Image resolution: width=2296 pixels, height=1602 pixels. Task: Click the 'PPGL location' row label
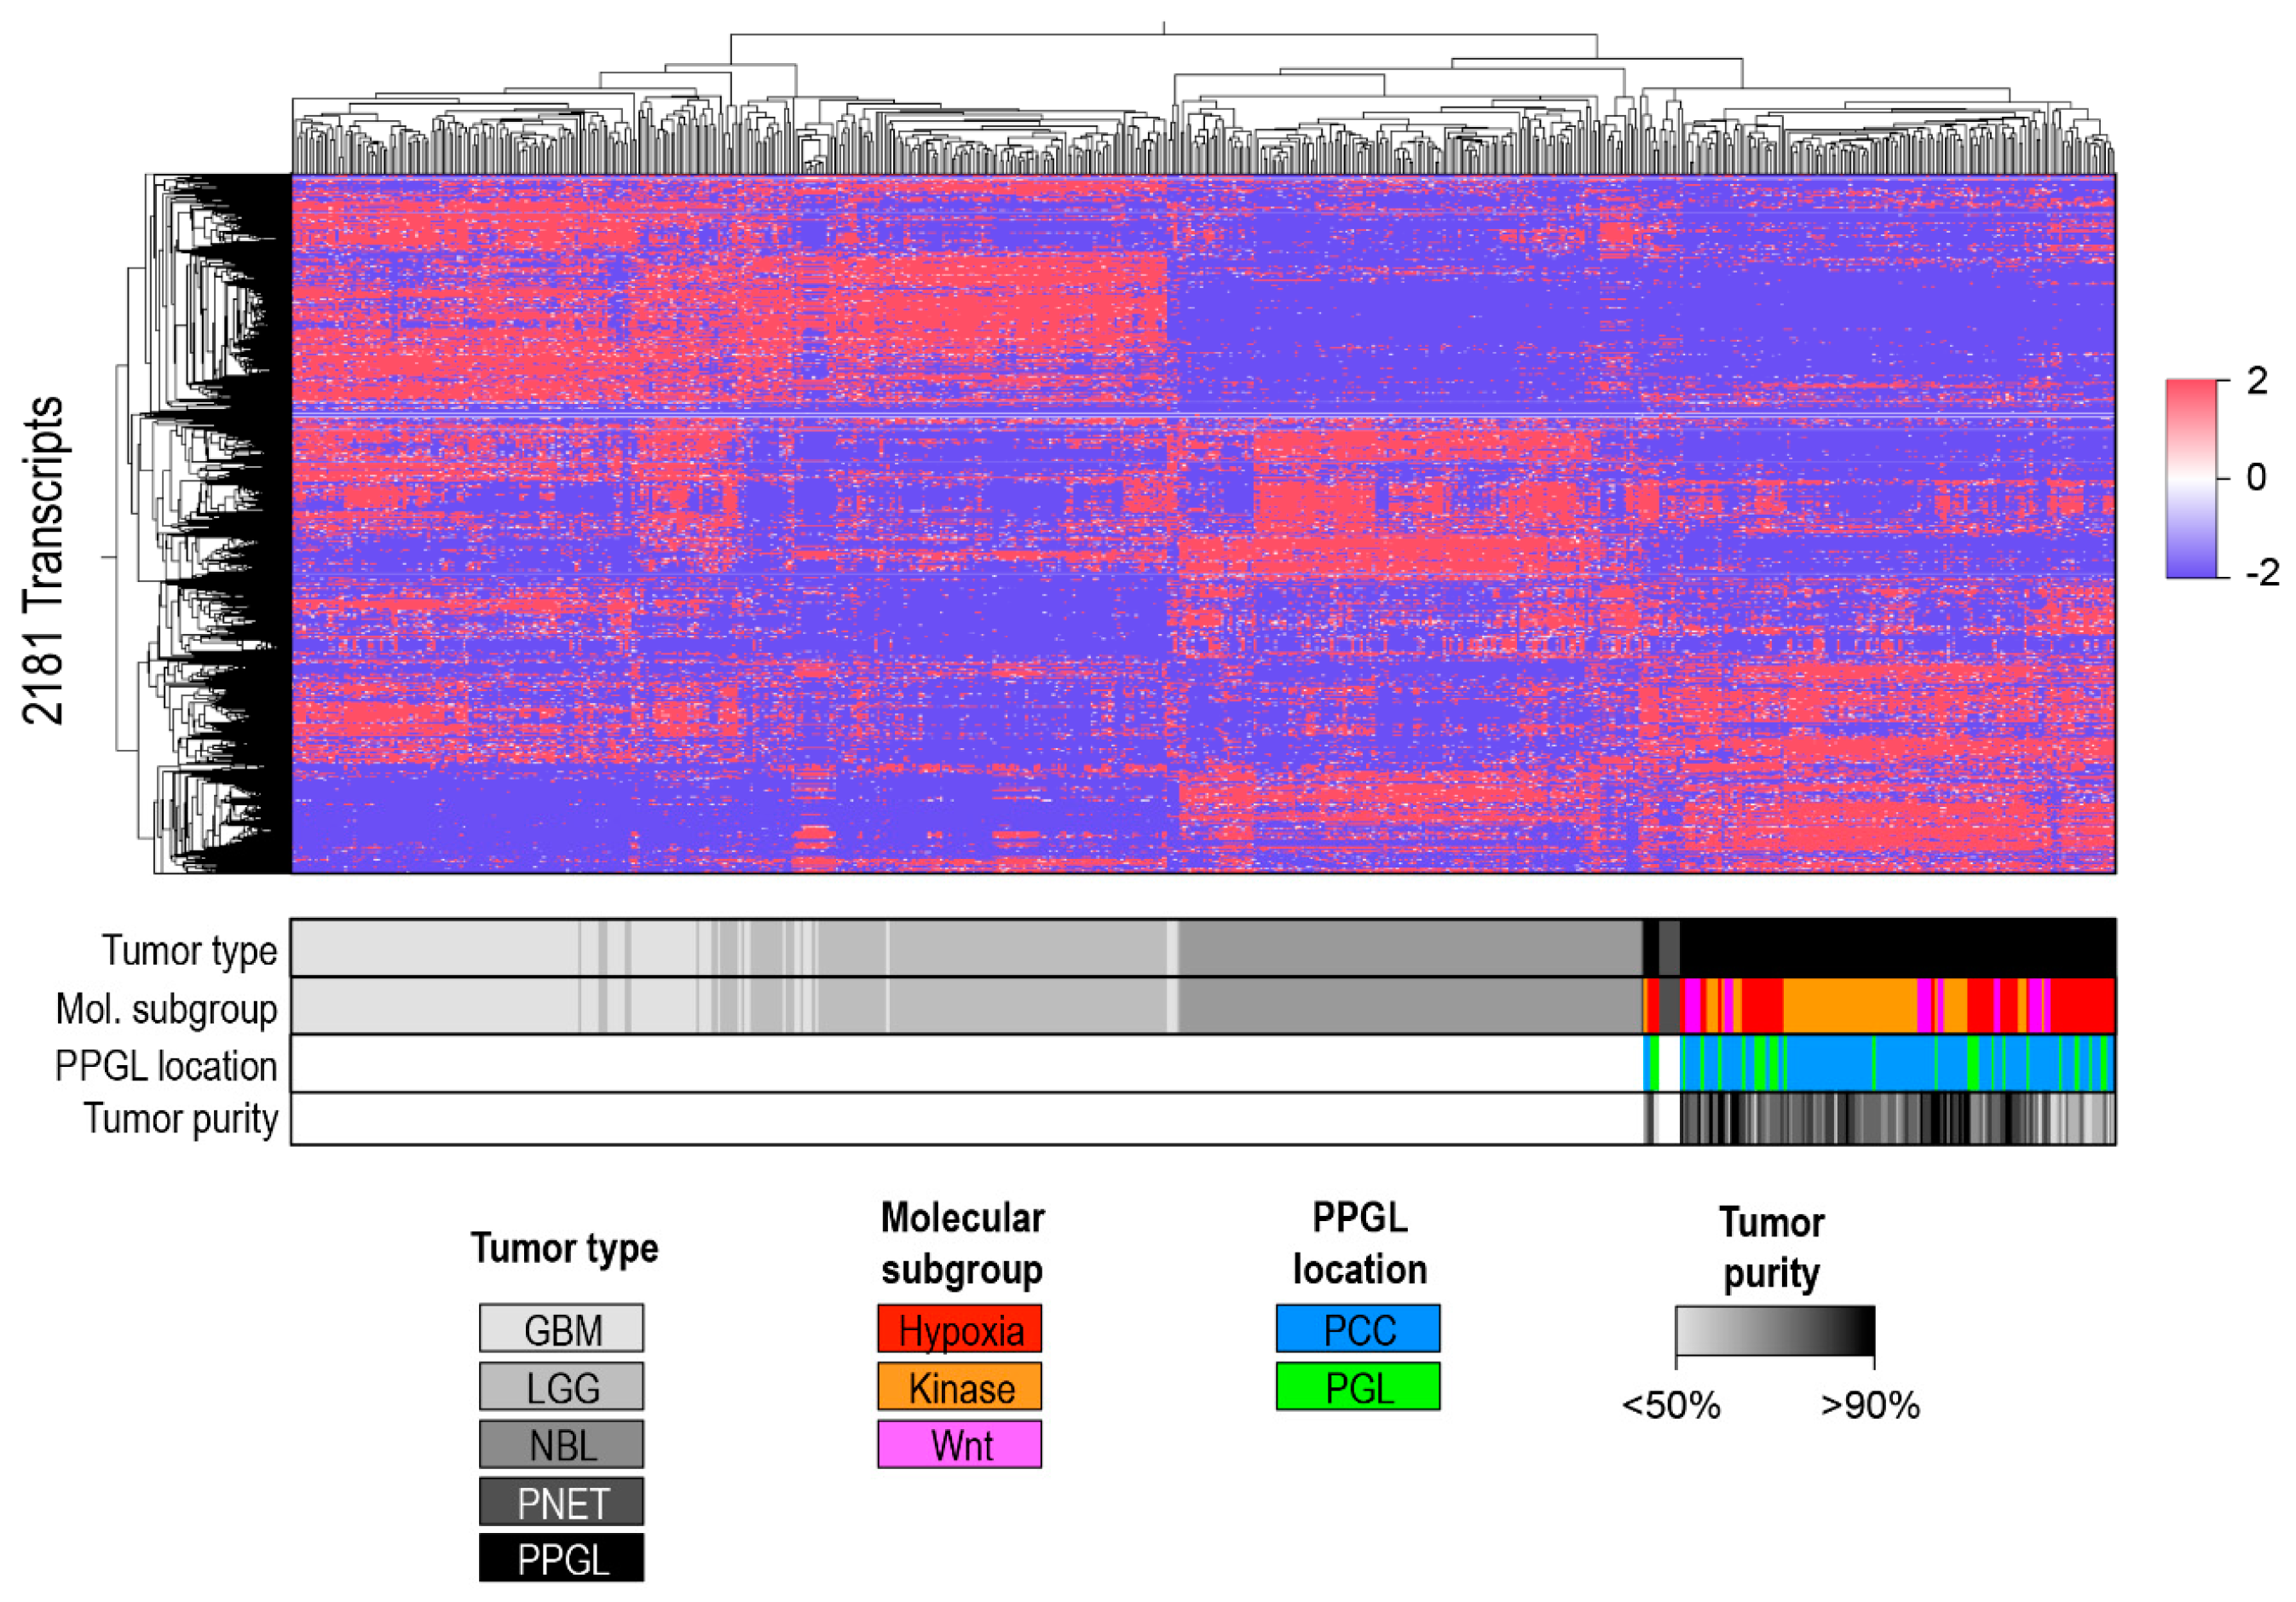click(166, 1066)
